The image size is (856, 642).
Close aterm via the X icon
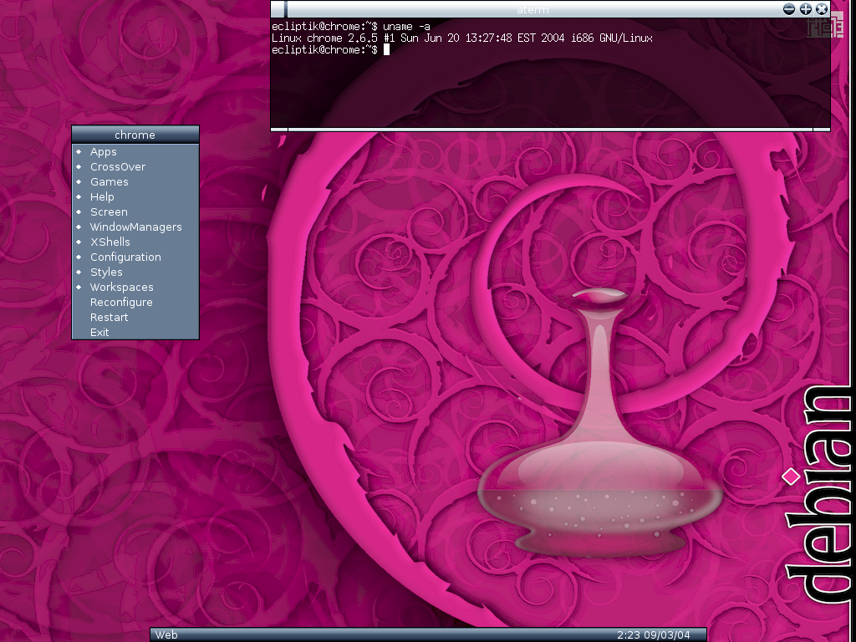(x=822, y=8)
